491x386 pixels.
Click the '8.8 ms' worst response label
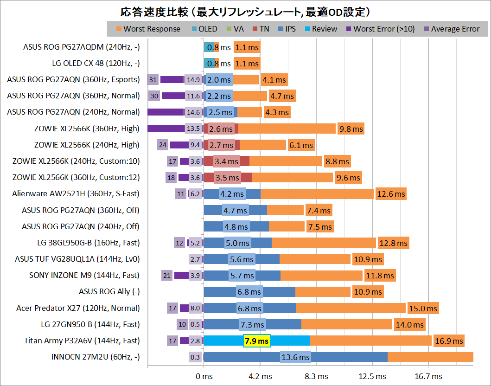[337, 161]
